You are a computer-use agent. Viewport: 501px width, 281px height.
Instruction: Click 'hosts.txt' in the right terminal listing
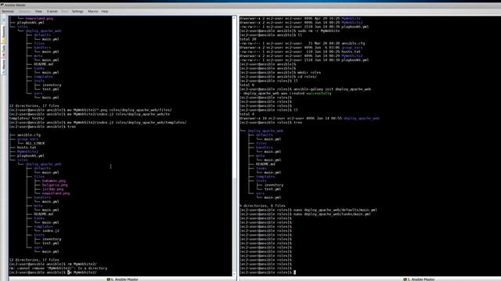click(x=351, y=52)
